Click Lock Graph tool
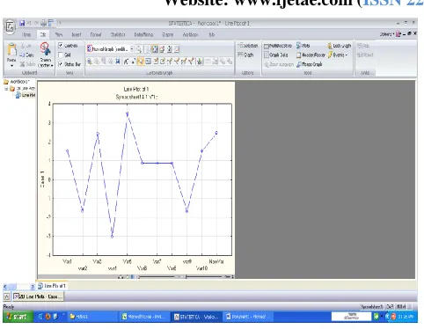This screenshot has width=424, height=329. pyautogui.click(x=339, y=46)
